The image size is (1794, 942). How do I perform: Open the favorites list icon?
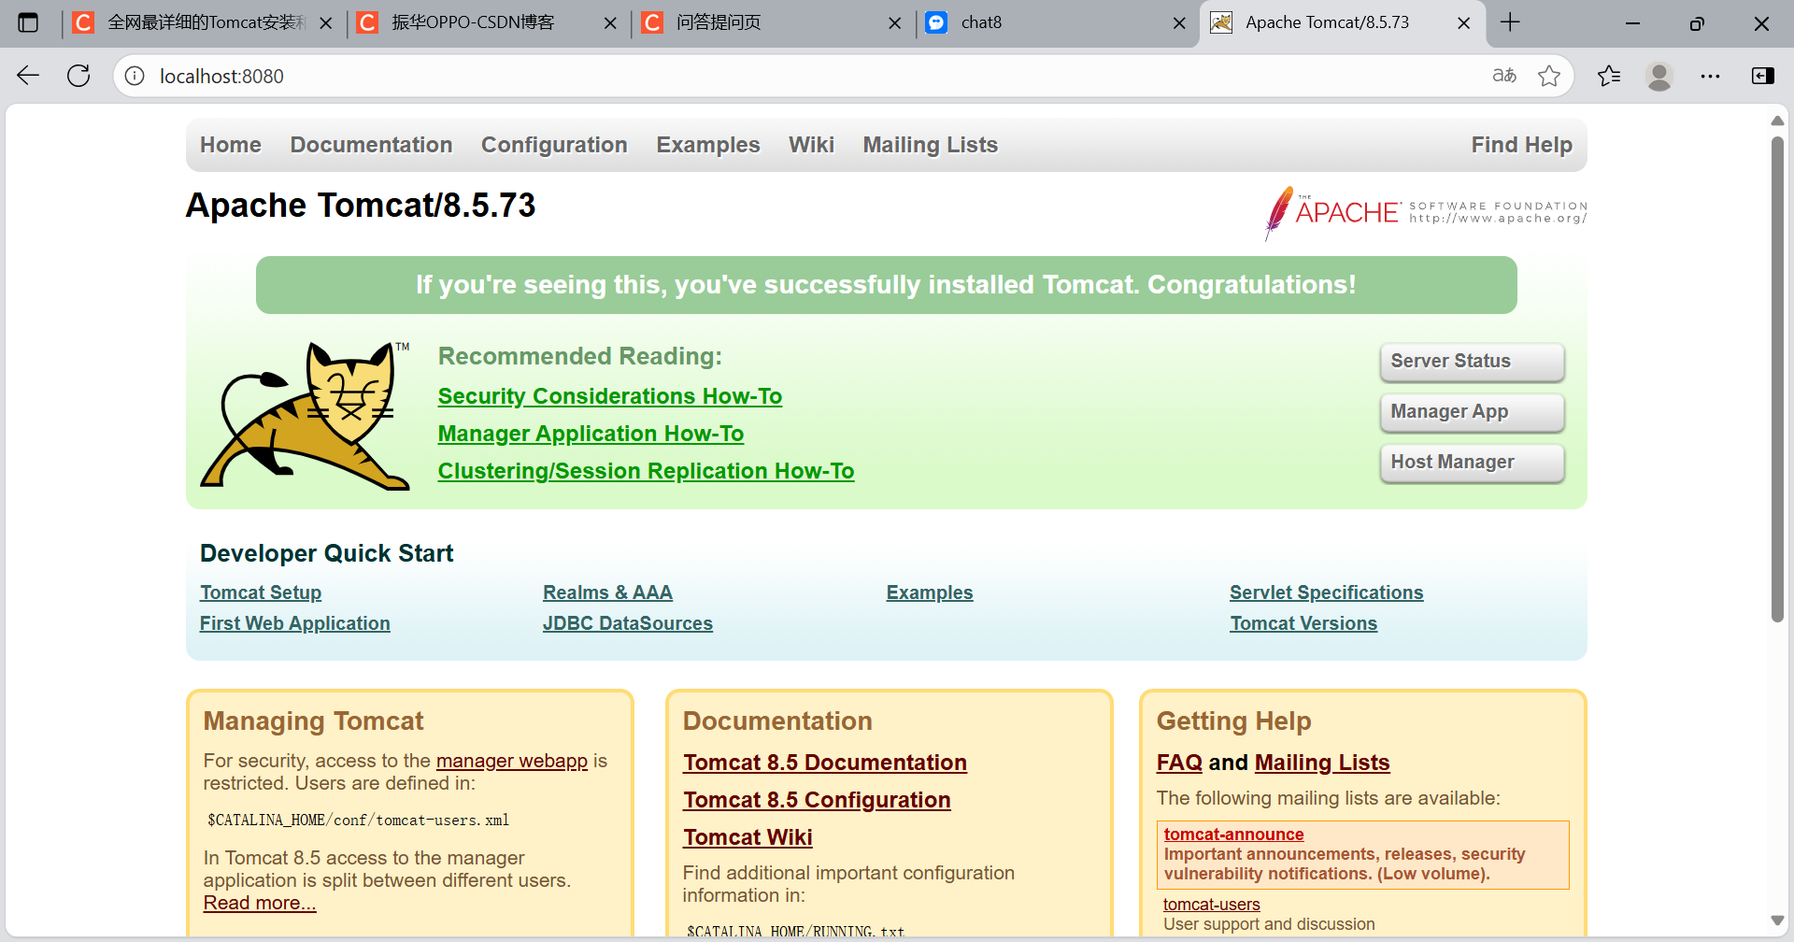1609,76
